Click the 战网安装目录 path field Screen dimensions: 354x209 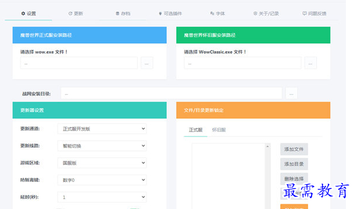(171, 93)
